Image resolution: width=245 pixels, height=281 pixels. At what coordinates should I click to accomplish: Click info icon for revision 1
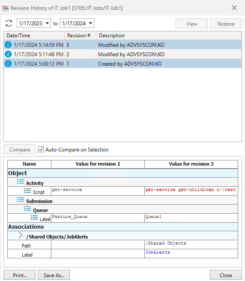tap(8, 63)
